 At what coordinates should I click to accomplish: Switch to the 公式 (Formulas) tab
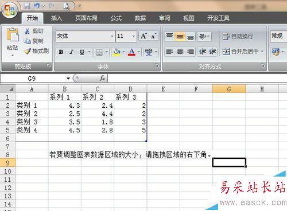(116, 18)
